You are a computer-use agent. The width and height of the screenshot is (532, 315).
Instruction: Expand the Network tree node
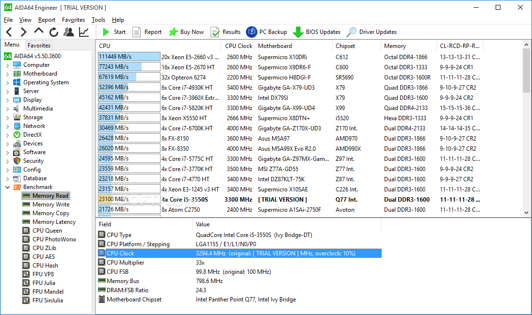click(x=7, y=126)
